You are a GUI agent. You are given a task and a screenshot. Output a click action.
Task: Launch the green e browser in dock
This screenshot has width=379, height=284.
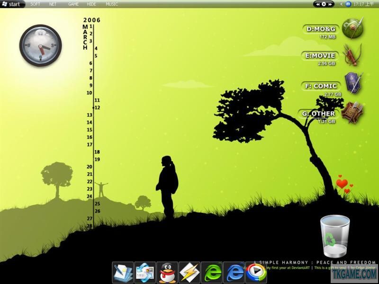tap(212, 273)
